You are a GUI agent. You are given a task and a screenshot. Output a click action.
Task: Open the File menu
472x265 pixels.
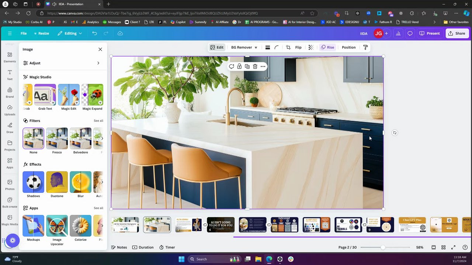[24, 33]
